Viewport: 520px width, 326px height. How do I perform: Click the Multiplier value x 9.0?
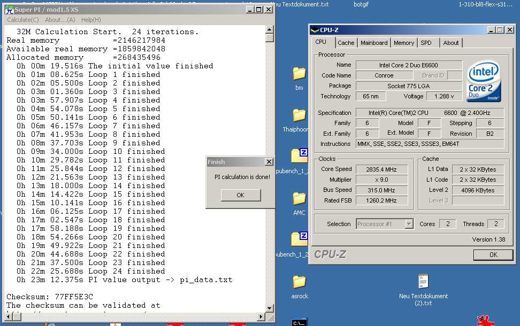click(x=381, y=180)
